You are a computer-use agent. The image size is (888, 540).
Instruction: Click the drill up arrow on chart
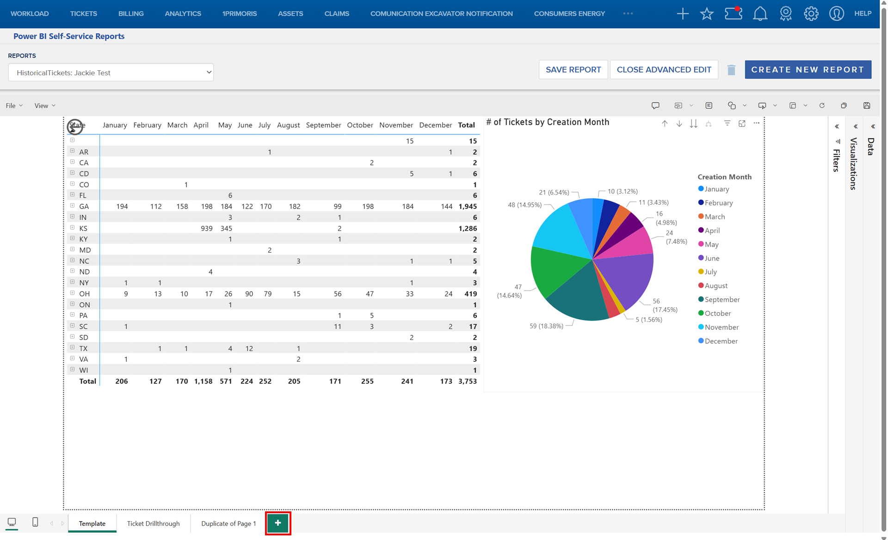[x=665, y=123]
